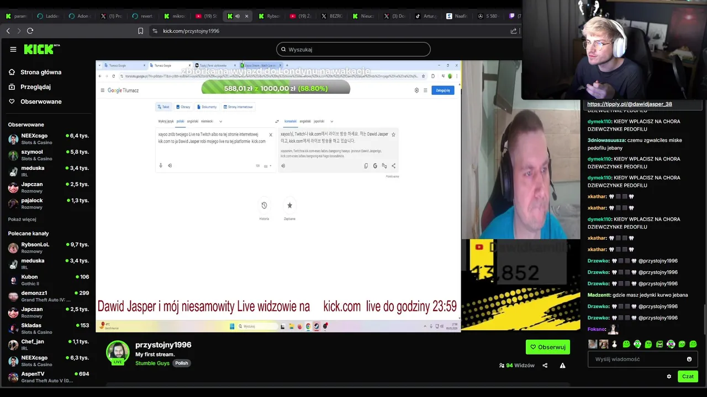Open followed channel meduska
The width and height of the screenshot is (707, 397).
[x=49, y=171]
